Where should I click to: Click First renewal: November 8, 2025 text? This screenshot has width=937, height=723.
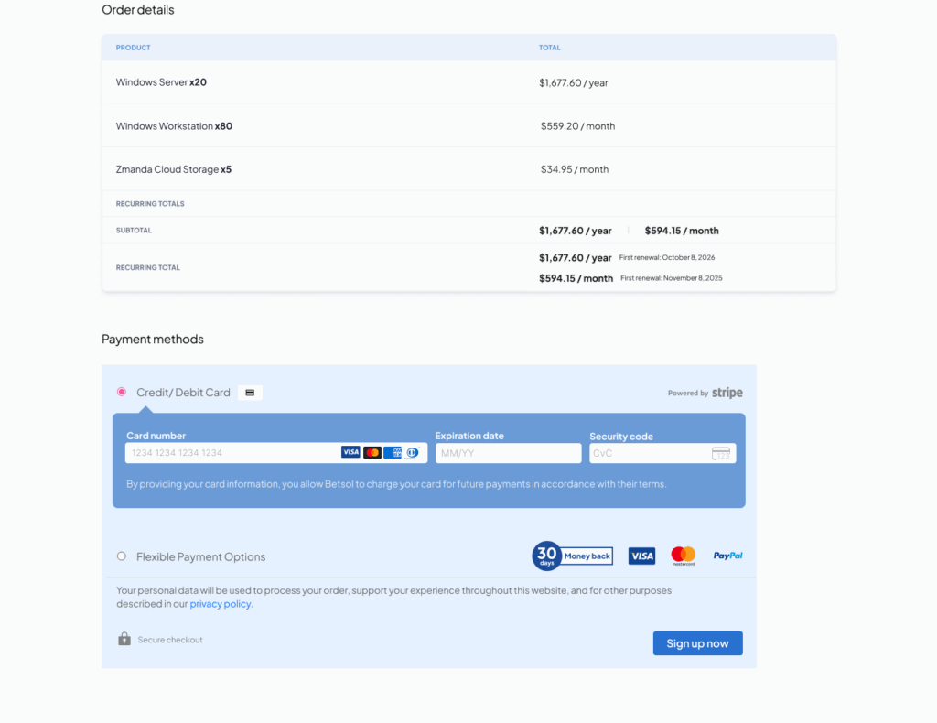pyautogui.click(x=672, y=278)
